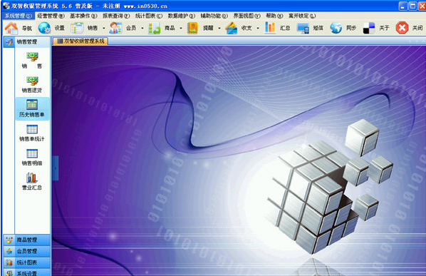
Task: Maximize the application window
Action: click(x=413, y=6)
